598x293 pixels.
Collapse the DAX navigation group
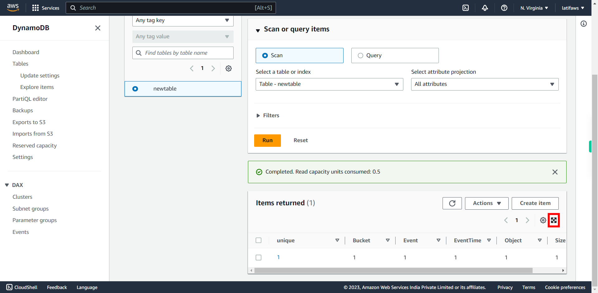point(7,185)
